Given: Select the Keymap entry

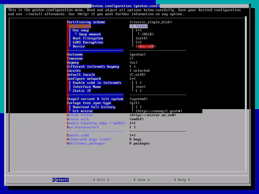Looking at the screenshot, I should point(73,63).
